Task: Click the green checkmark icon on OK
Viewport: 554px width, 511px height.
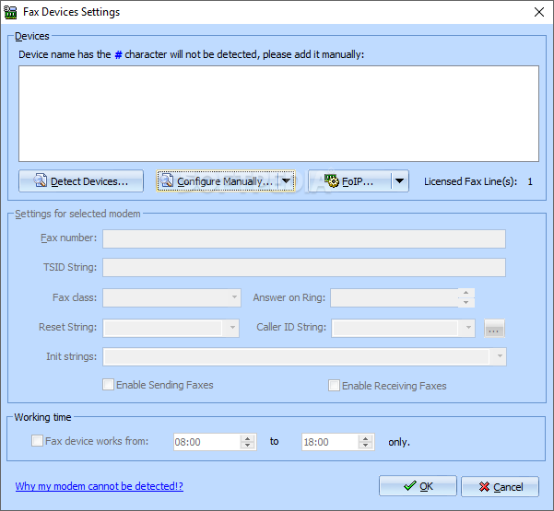Action: tap(410, 486)
